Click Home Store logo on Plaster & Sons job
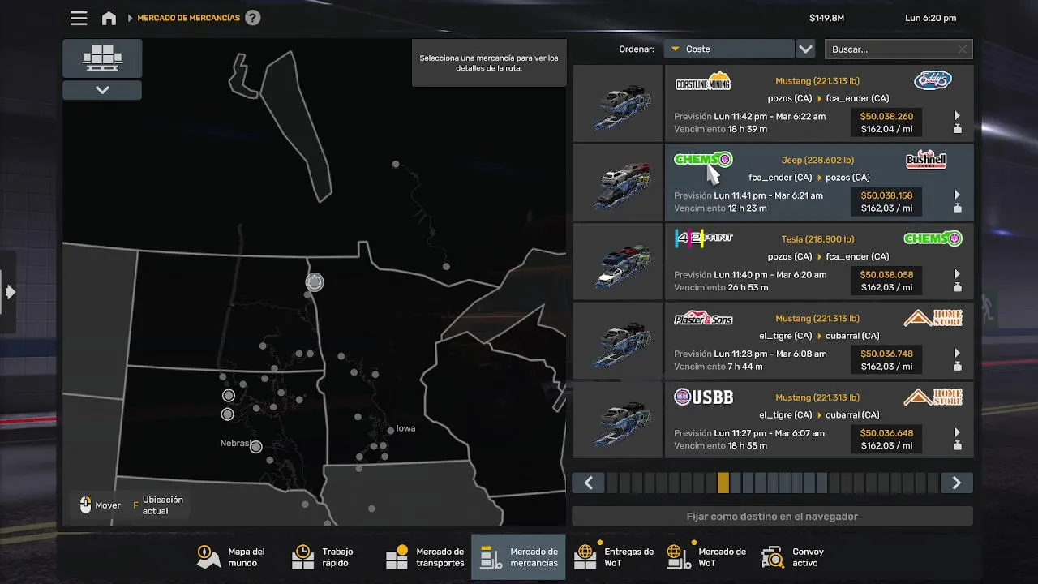Screen dimensions: 1038x584 (933, 318)
